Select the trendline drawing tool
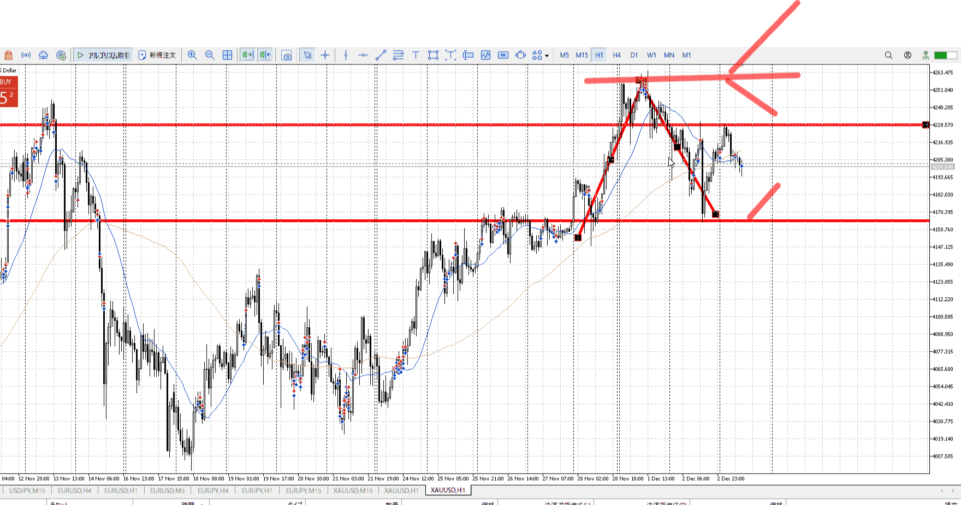The image size is (961, 505). [381, 55]
